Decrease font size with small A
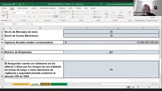The width and height of the screenshot is (162, 91). pyautogui.click(x=36, y=13)
